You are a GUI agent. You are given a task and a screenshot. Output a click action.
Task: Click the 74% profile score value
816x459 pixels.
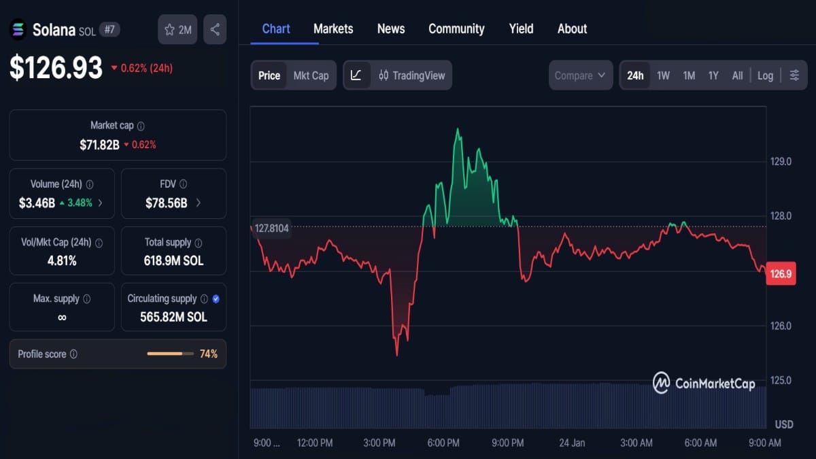[x=209, y=354]
